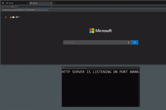Go back using the back arrow

(x=4, y=7)
